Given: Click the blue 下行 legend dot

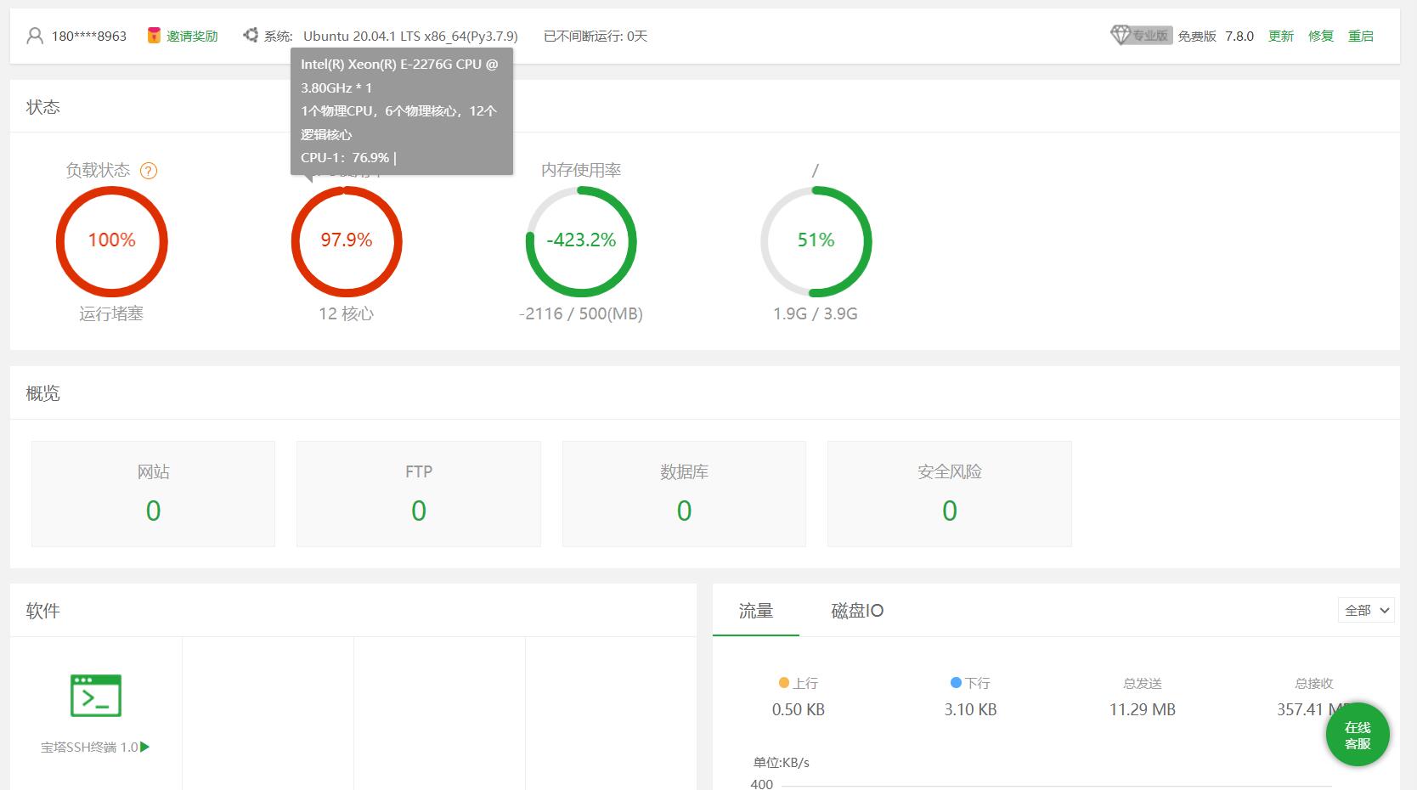Looking at the screenshot, I should click(x=956, y=683).
